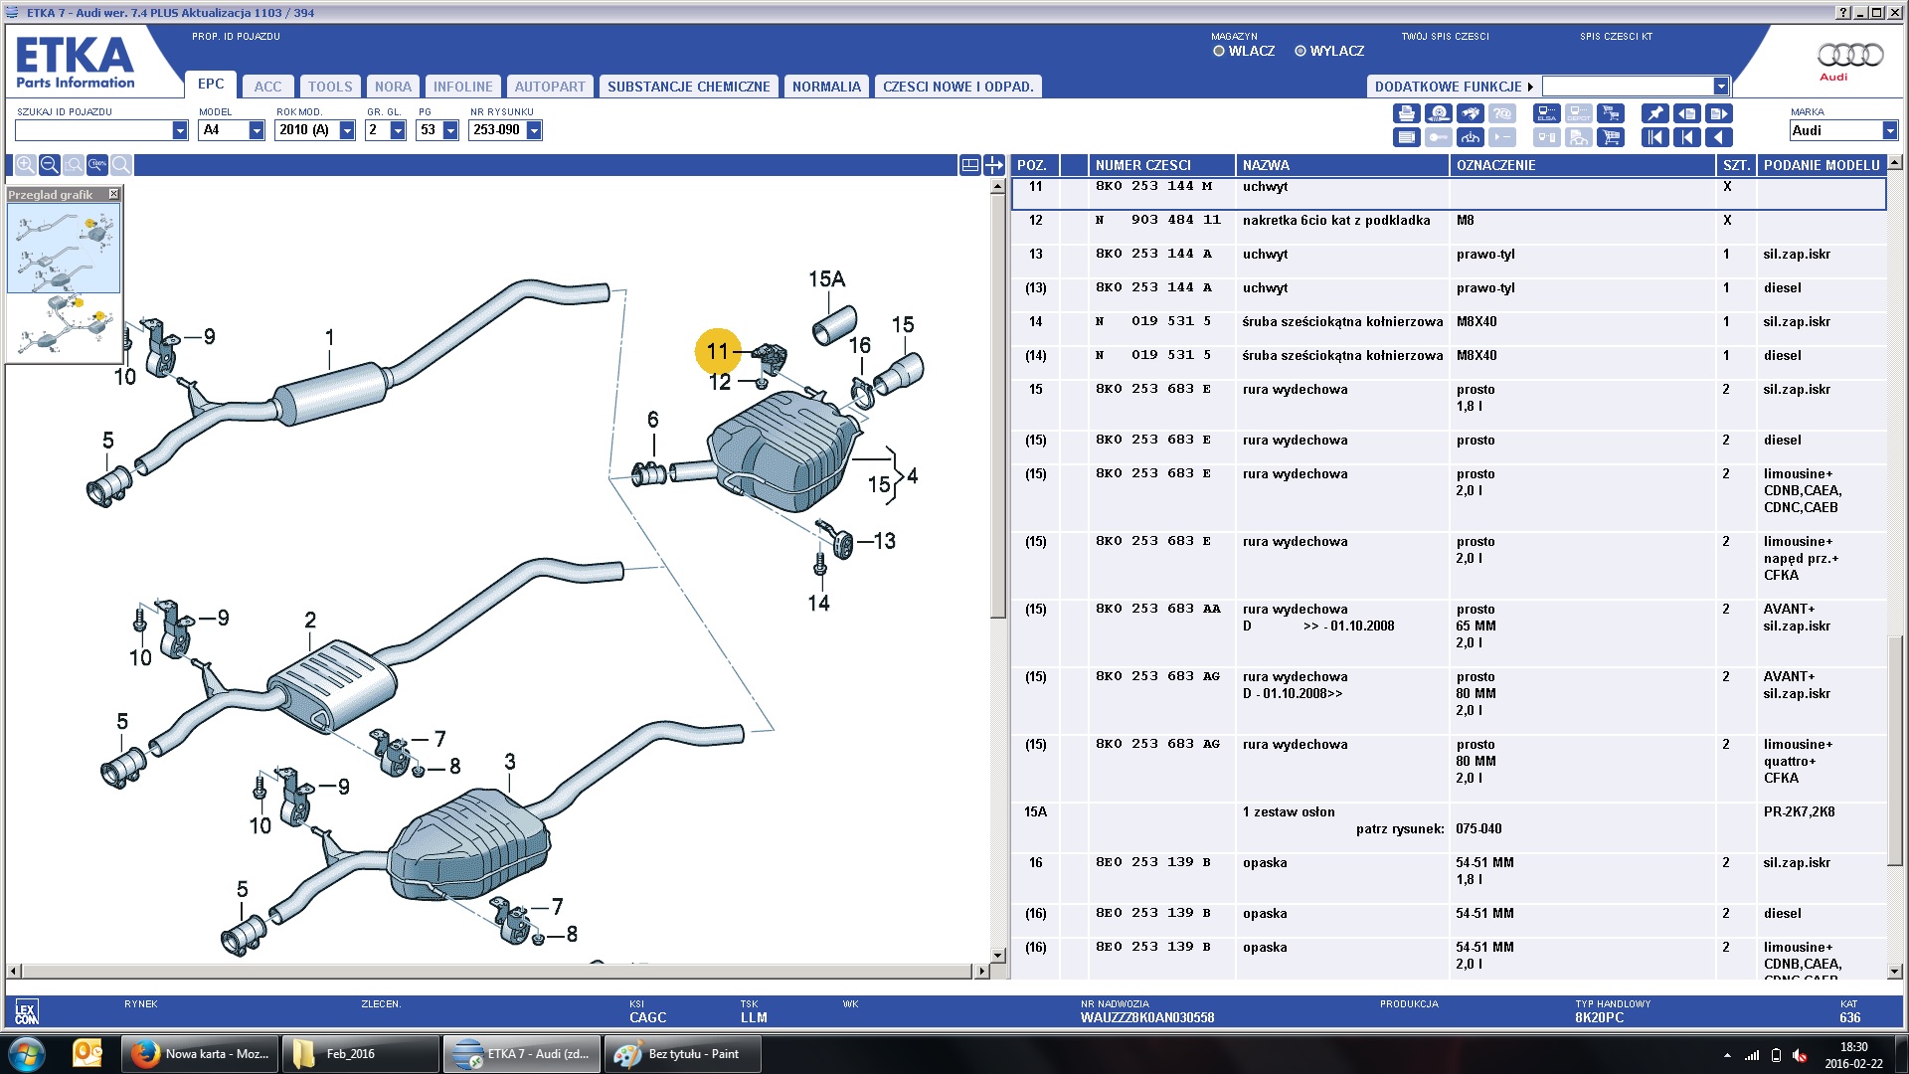Close the Przeglad grafik overview panel
Viewport: 1909px width, 1074px height.
pos(113,194)
